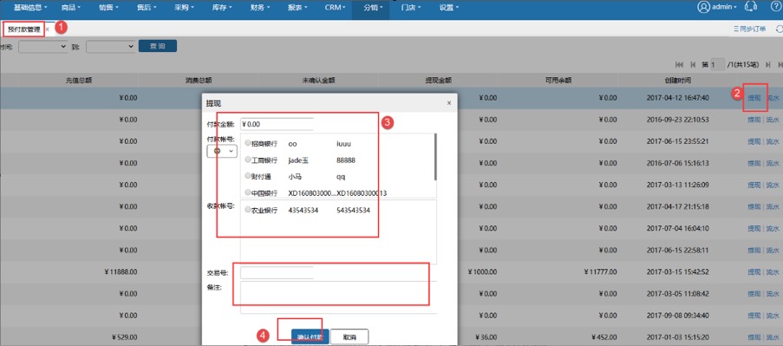This screenshot has width=783, height=346.
Task: Click the page number input box
Action: pos(718,65)
